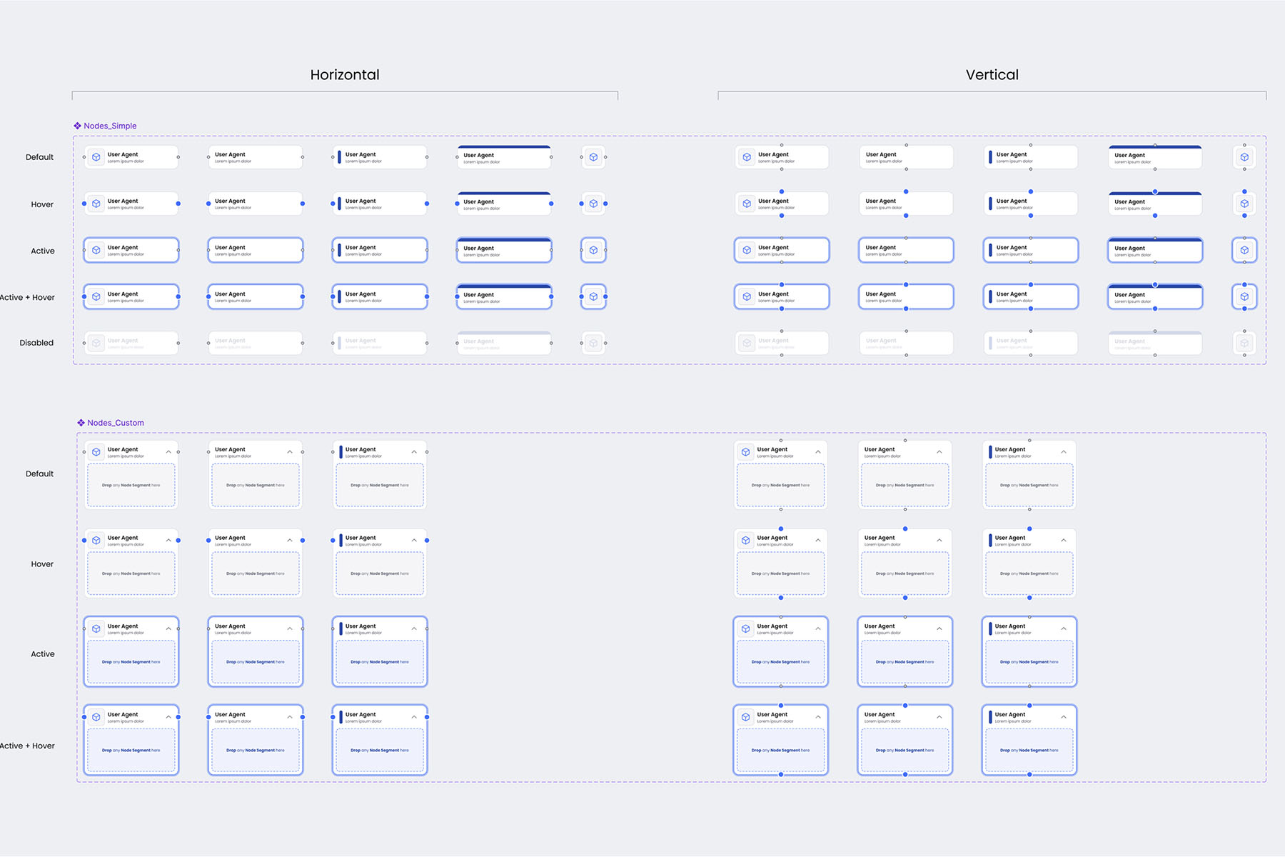Collapse Nodes_Custom Vertical Active + Hover card without icon
Viewport: 1285px width, 857px height.
pyautogui.click(x=939, y=717)
